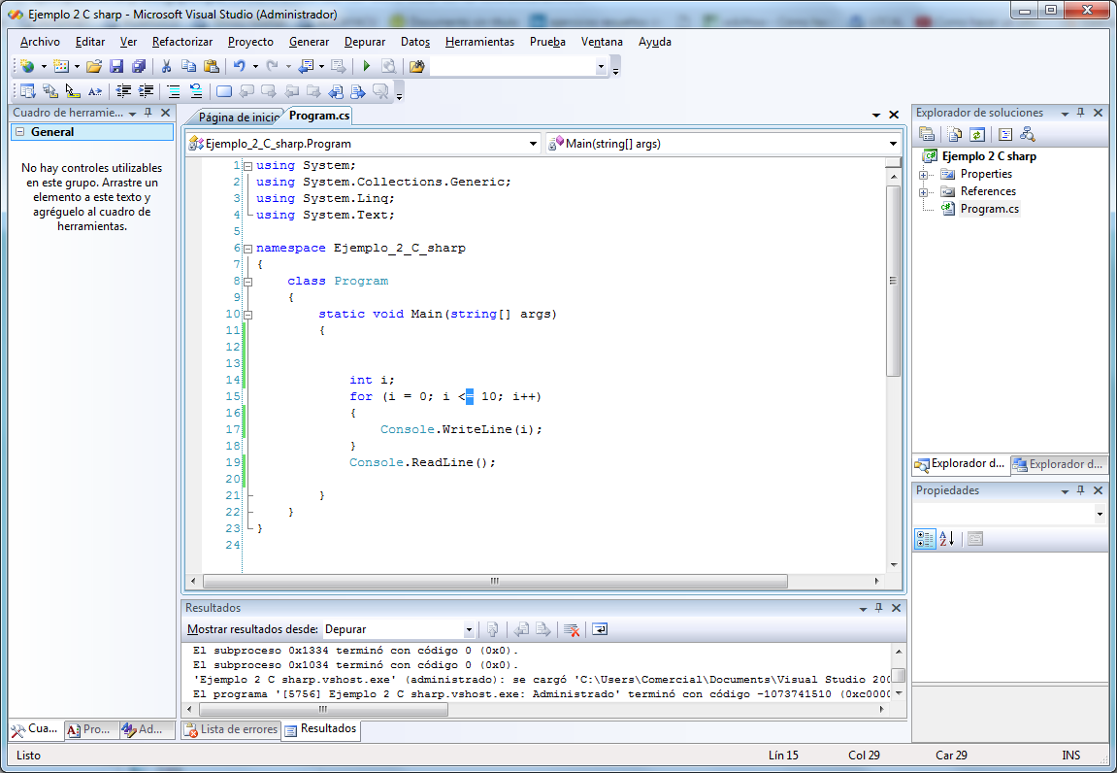Close the Program.cs document with X button
1117x773 pixels.
pos(894,115)
